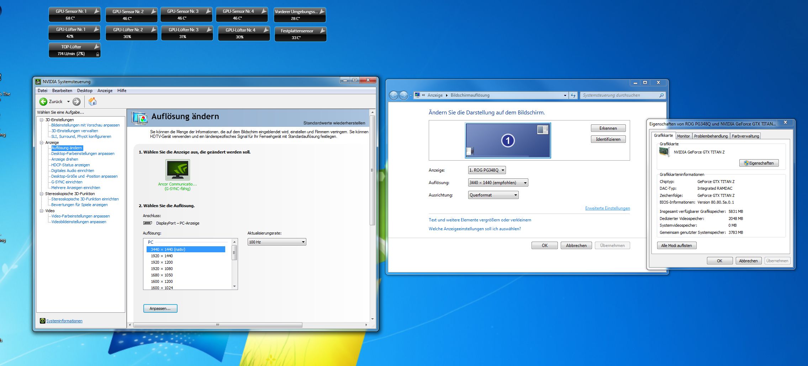Click the refresh icon beside the address bar

[x=573, y=95]
